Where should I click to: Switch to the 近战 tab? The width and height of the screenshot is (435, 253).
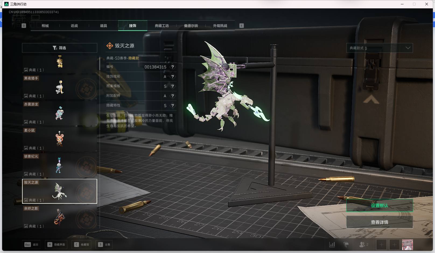tap(74, 26)
